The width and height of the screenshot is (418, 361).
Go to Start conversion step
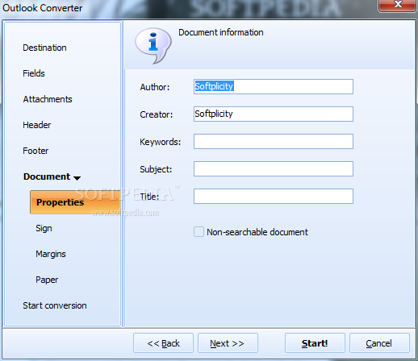coord(55,305)
